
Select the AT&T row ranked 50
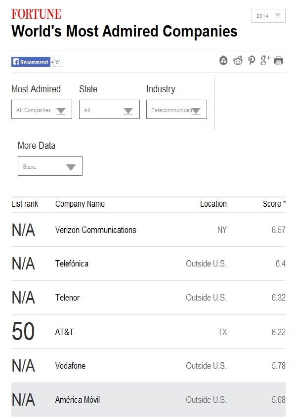pyautogui.click(x=149, y=332)
